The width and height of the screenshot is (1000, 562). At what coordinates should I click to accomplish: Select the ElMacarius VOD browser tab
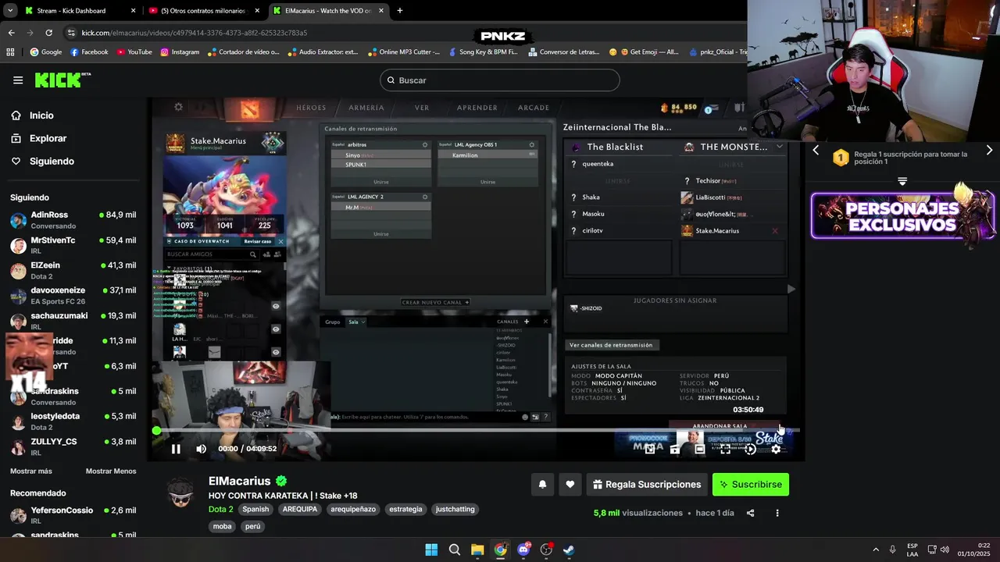point(328,11)
